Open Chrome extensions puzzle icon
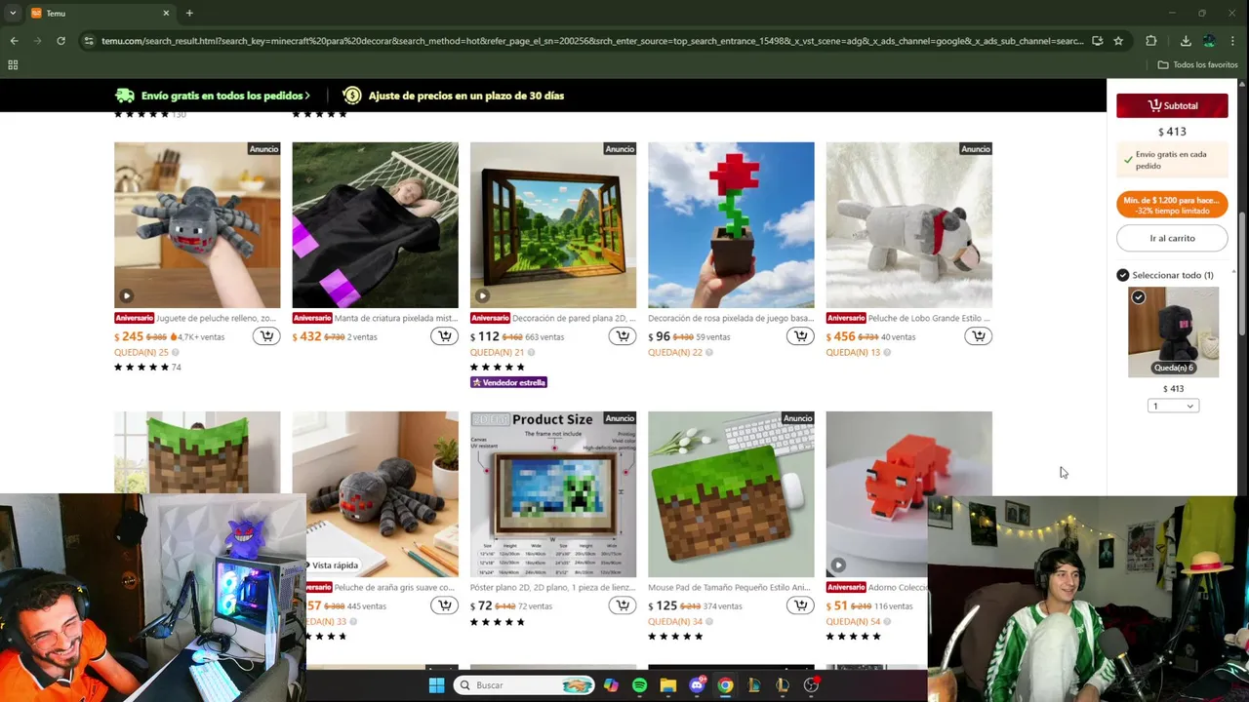The height and width of the screenshot is (702, 1249). [x=1151, y=41]
